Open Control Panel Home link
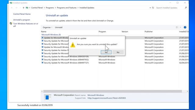Screen dimensions: 195x110 coord(22,14)
